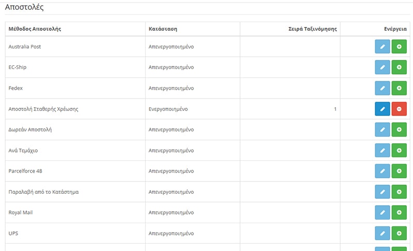Image resolution: width=413 pixels, height=251 pixels.
Task: Edit Royal Mail shipping method
Action: point(383,213)
